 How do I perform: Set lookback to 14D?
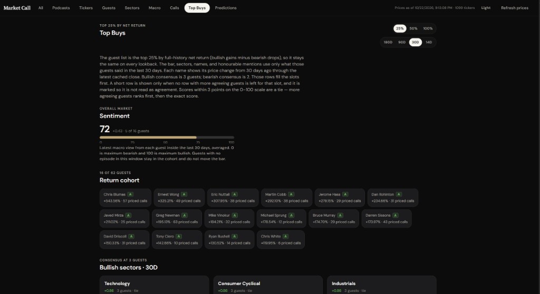coord(429,42)
